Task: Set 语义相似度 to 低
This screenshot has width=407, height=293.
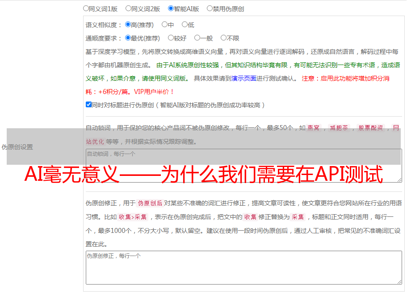Action: point(185,24)
